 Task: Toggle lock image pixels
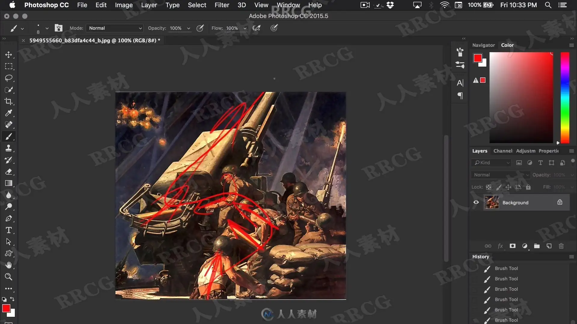pos(499,187)
